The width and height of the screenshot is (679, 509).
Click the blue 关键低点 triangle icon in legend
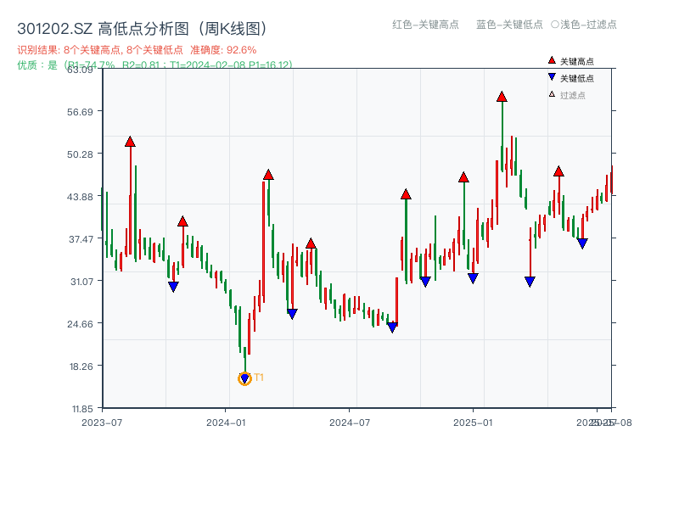point(550,78)
